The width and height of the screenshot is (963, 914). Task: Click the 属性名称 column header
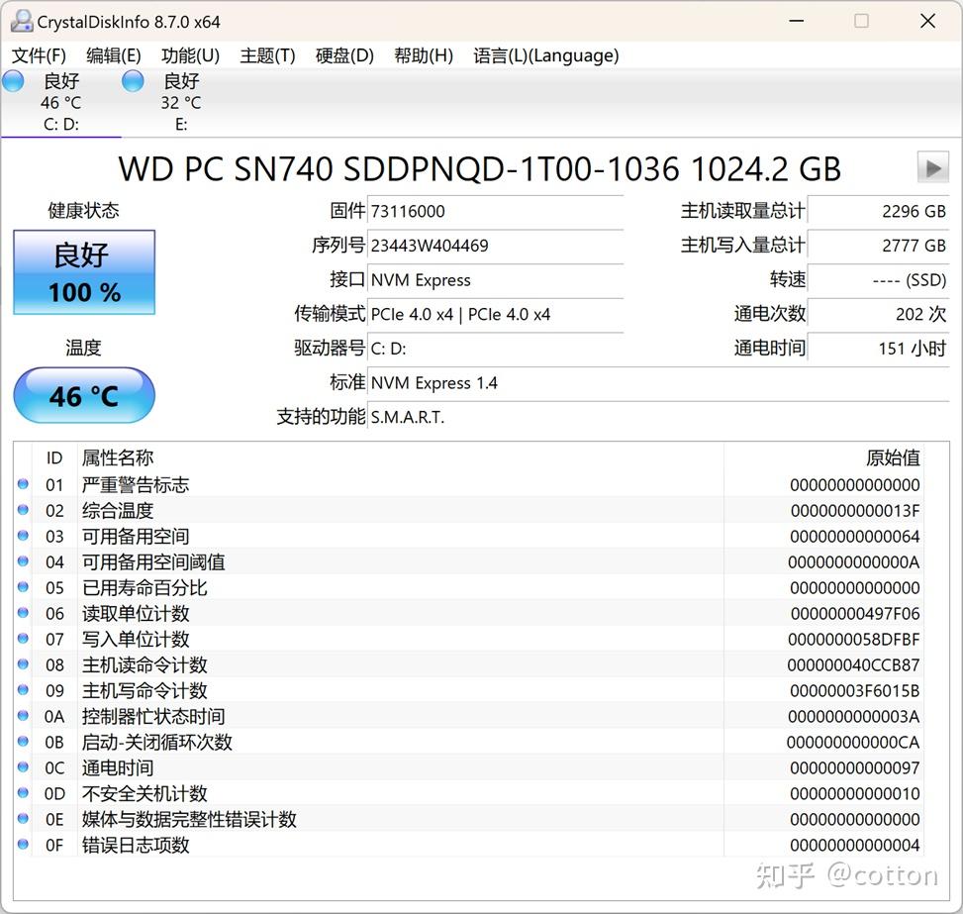point(401,457)
